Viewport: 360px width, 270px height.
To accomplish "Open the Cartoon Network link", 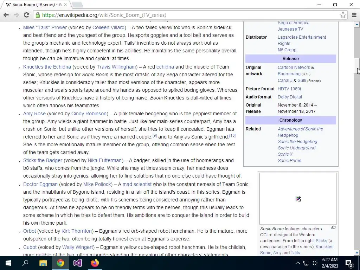I will point(294,67).
